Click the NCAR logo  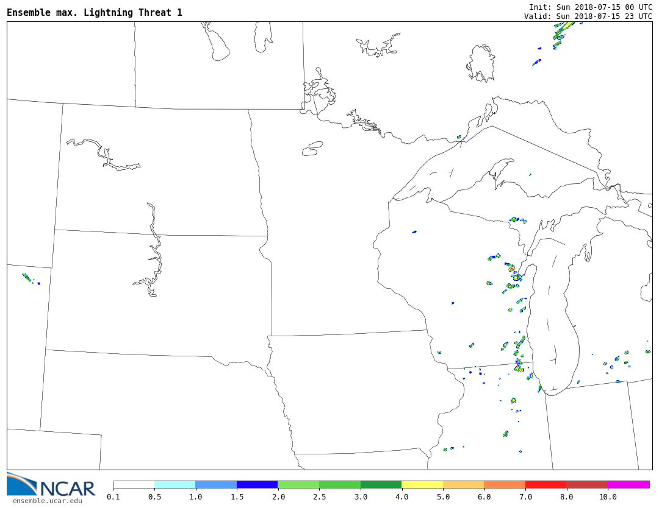click(x=51, y=484)
